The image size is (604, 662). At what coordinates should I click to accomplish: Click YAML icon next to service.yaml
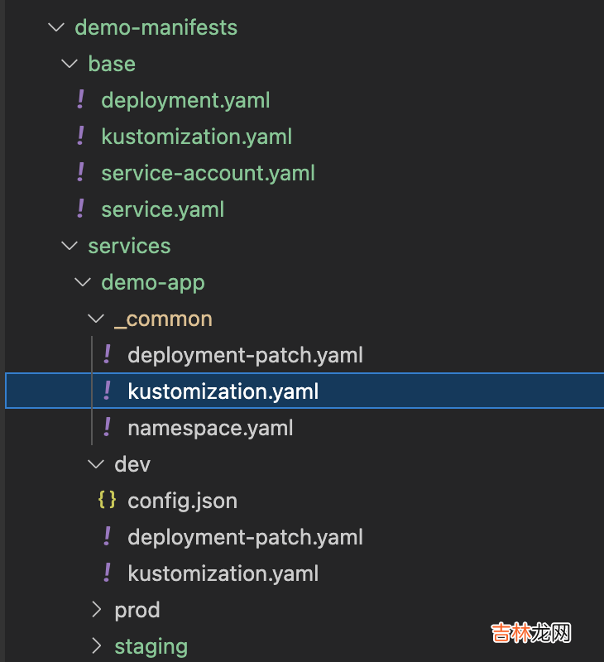tap(80, 209)
